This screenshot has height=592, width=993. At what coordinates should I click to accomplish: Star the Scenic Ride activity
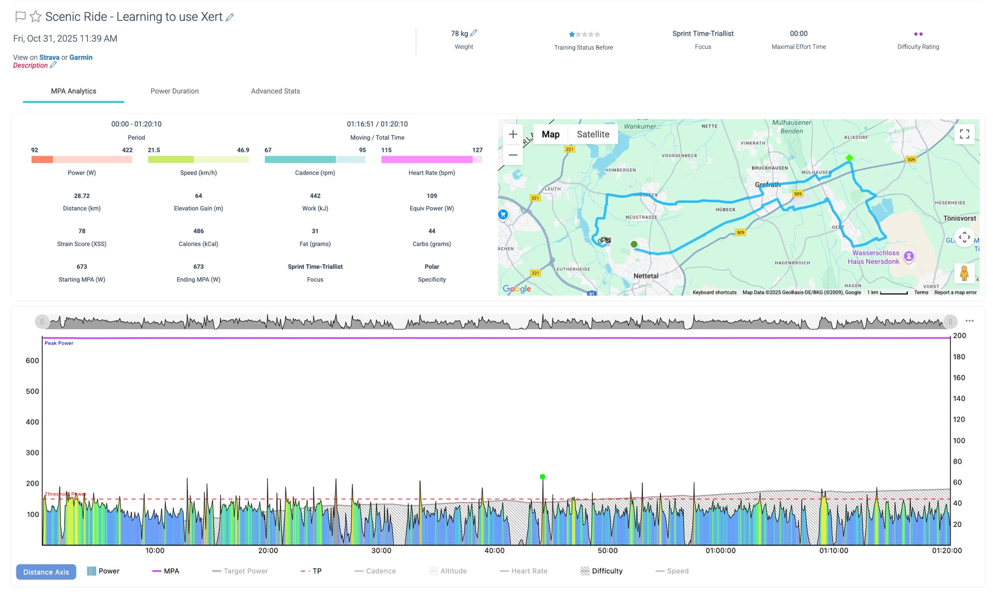click(35, 17)
